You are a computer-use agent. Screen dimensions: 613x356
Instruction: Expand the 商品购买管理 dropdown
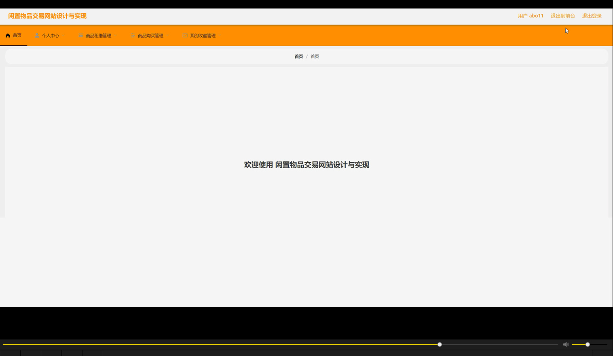tap(150, 35)
